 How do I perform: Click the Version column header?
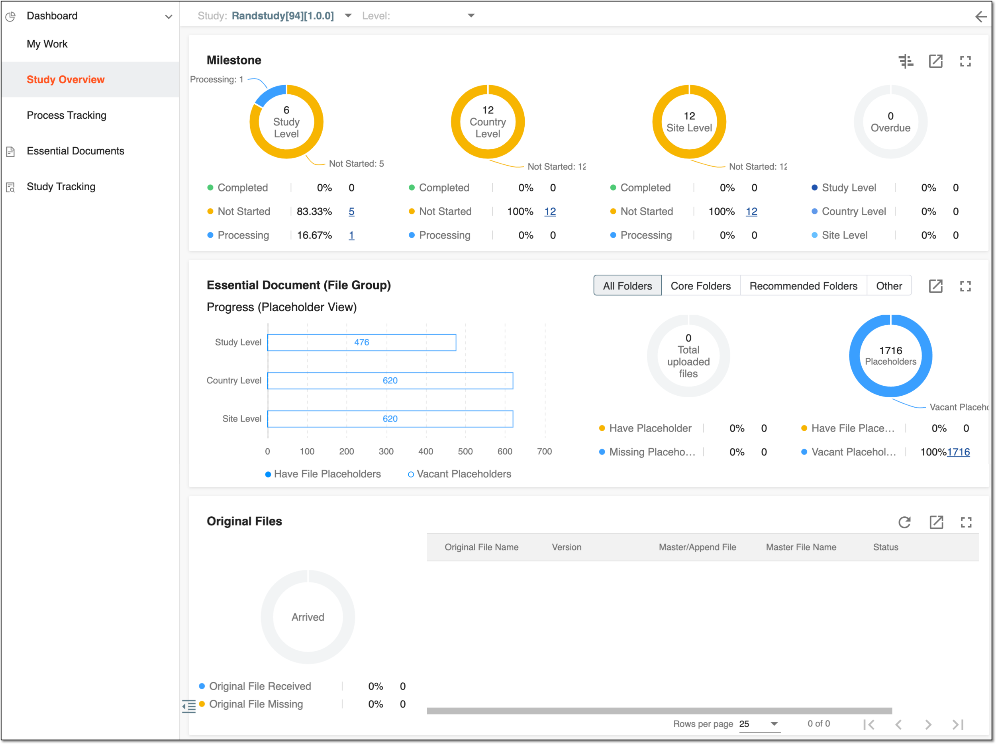click(567, 547)
